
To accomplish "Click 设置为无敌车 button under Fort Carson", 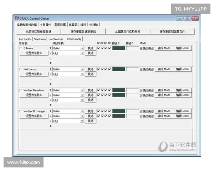I will (34, 74).
